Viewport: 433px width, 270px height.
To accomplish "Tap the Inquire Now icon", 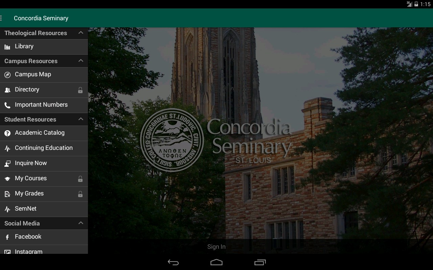I will click(x=7, y=164).
